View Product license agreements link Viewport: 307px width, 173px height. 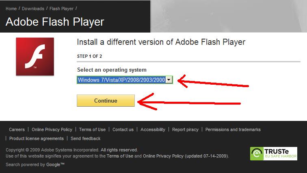click(x=36, y=138)
